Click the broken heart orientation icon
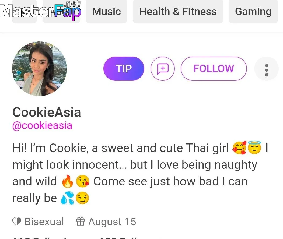This screenshot has width=283, height=239. pos(17,222)
